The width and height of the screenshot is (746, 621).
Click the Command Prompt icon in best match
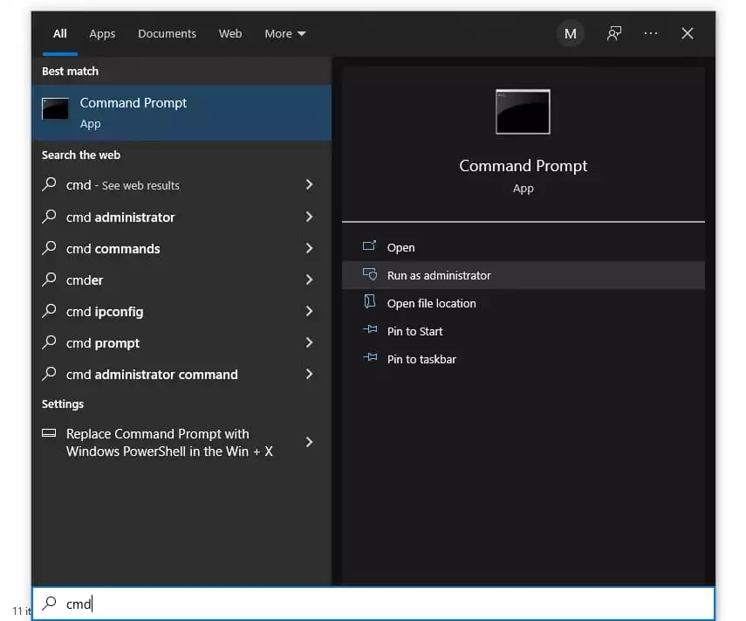point(55,108)
